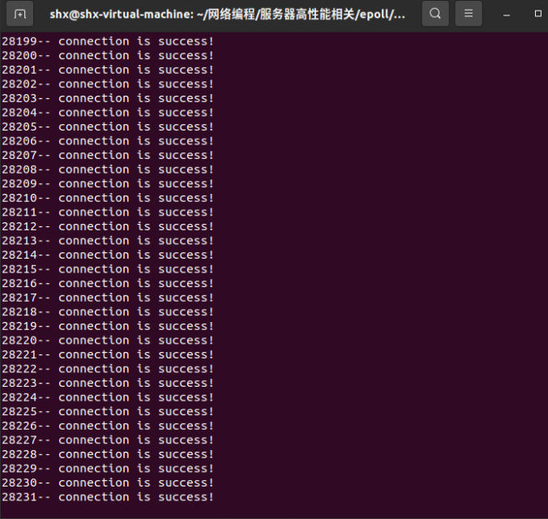Open the terminal hamburger menu
Image resolution: width=548 pixels, height=519 pixels.
pos(468,14)
